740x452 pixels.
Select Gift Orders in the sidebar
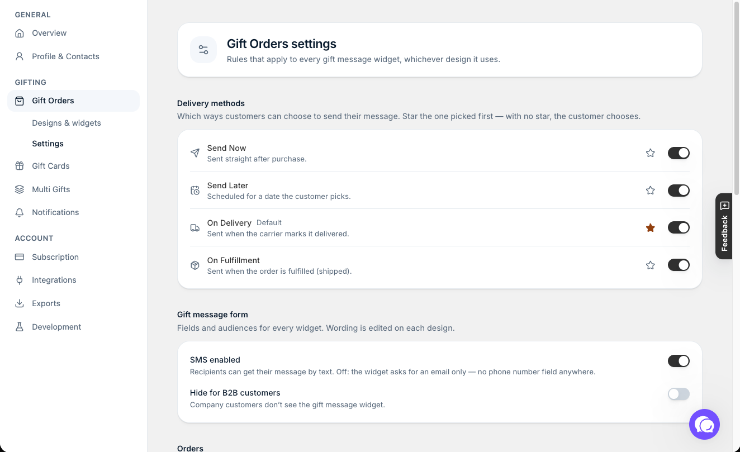coord(73,101)
